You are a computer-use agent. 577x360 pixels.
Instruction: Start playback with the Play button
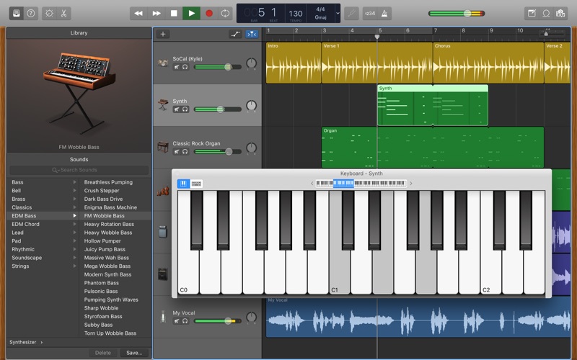[x=191, y=13]
